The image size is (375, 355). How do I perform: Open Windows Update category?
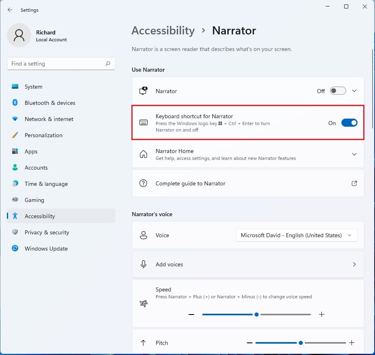point(61,248)
